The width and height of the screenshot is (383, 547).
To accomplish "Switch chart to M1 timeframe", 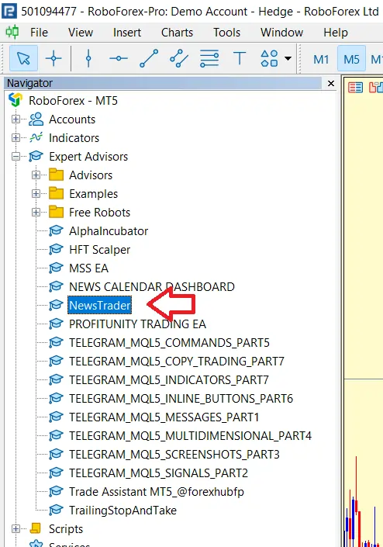I will [x=321, y=59].
